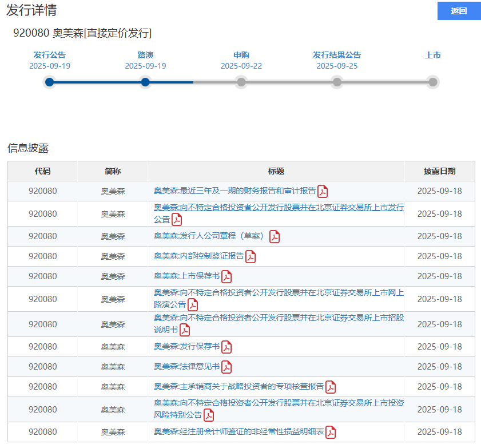Image resolution: width=481 pixels, height=448 pixels.
Task: Open PDF icon beside 网上路演公告 title
Action: click(193, 305)
